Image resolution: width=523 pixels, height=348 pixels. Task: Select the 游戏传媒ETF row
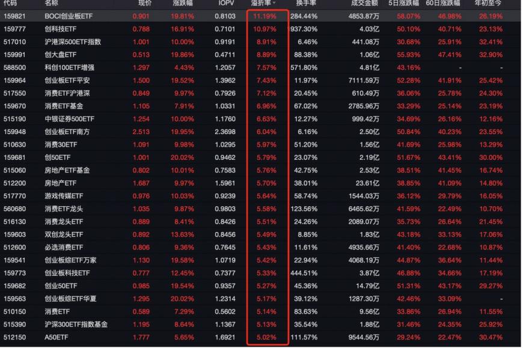click(260, 196)
